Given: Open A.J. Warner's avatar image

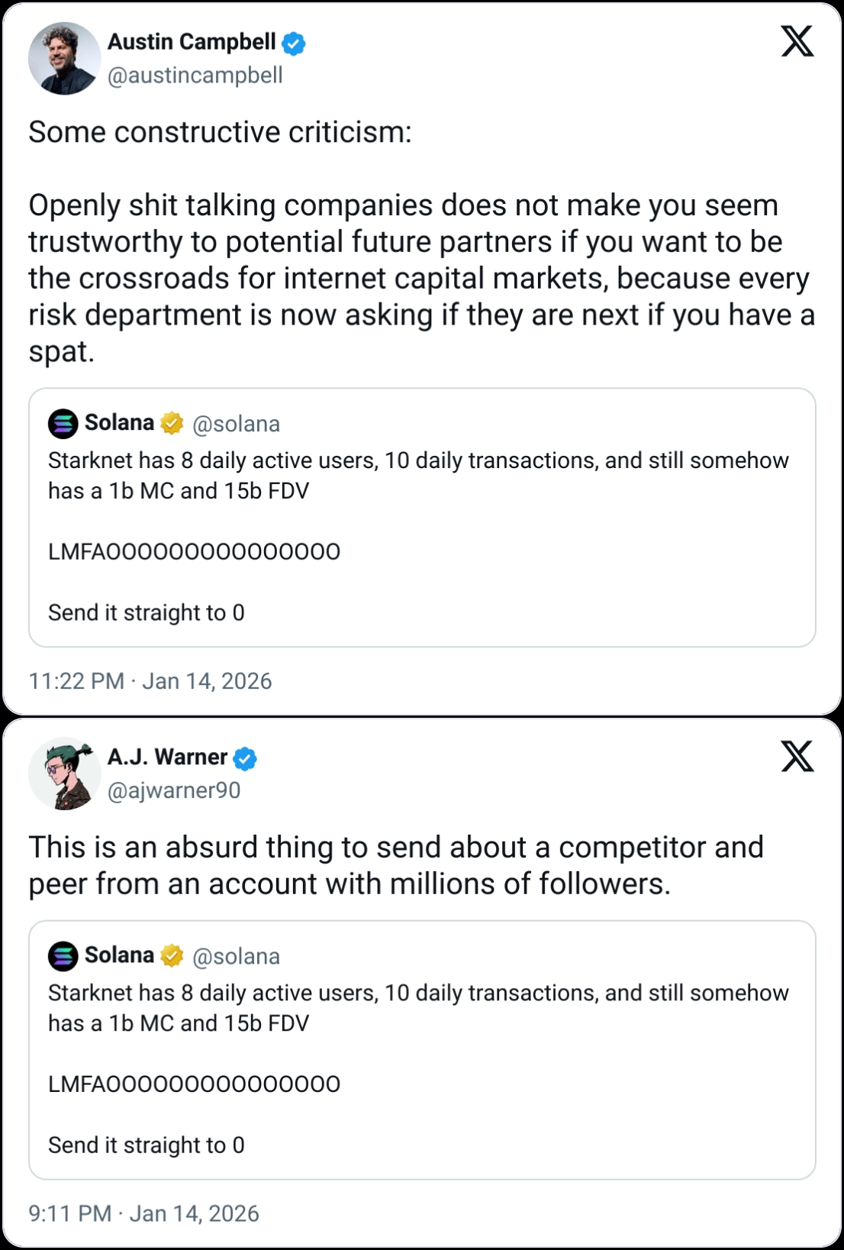Looking at the screenshot, I should tap(65, 774).
